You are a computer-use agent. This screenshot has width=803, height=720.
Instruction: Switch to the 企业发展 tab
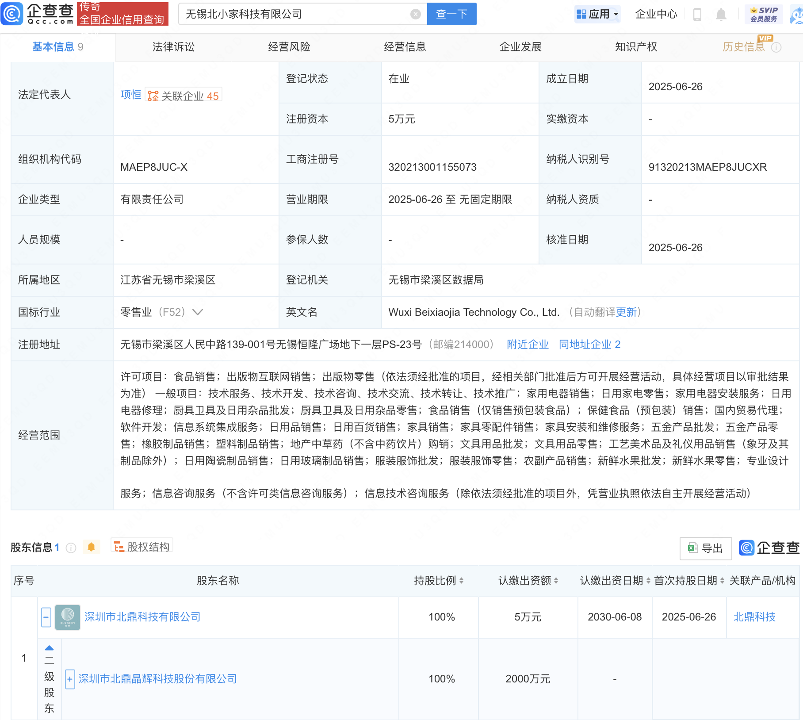click(x=520, y=47)
